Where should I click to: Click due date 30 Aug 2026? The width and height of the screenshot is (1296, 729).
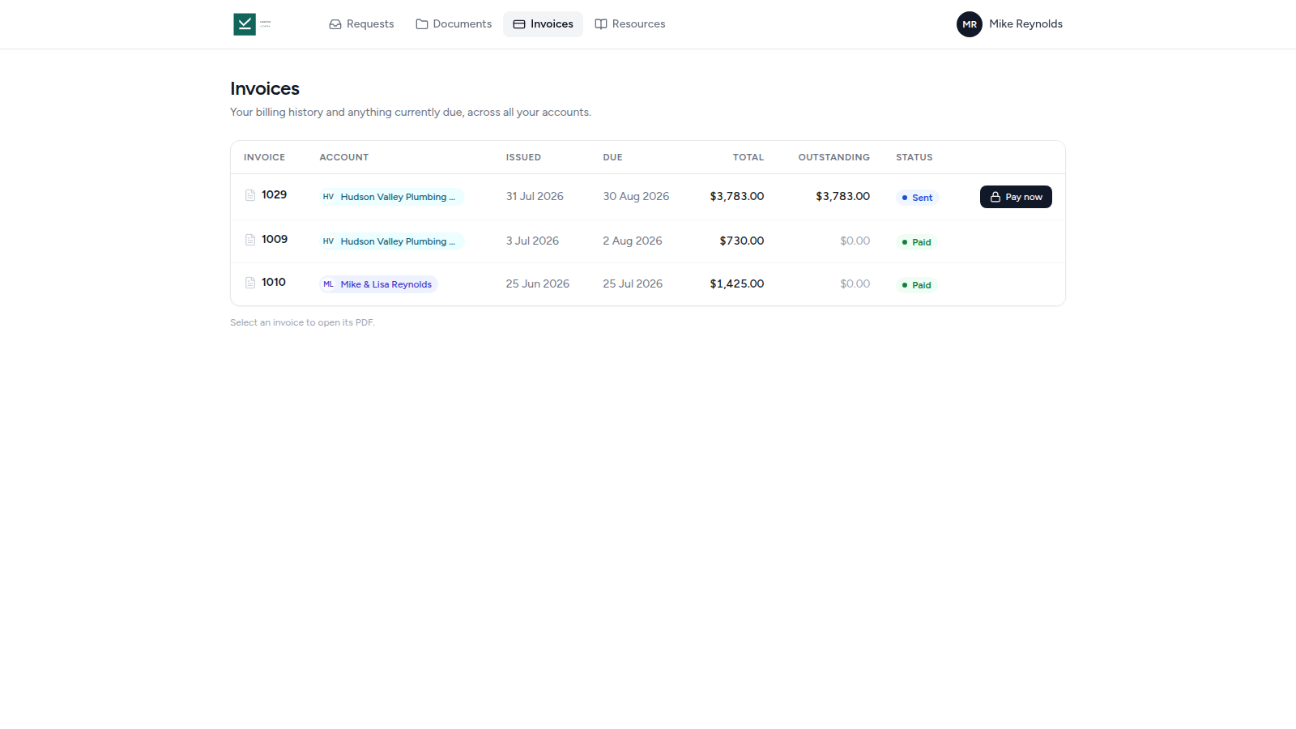(x=636, y=197)
